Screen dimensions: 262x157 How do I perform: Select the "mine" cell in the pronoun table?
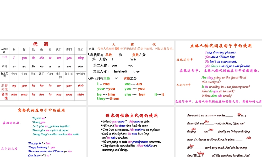pos(14,95)
